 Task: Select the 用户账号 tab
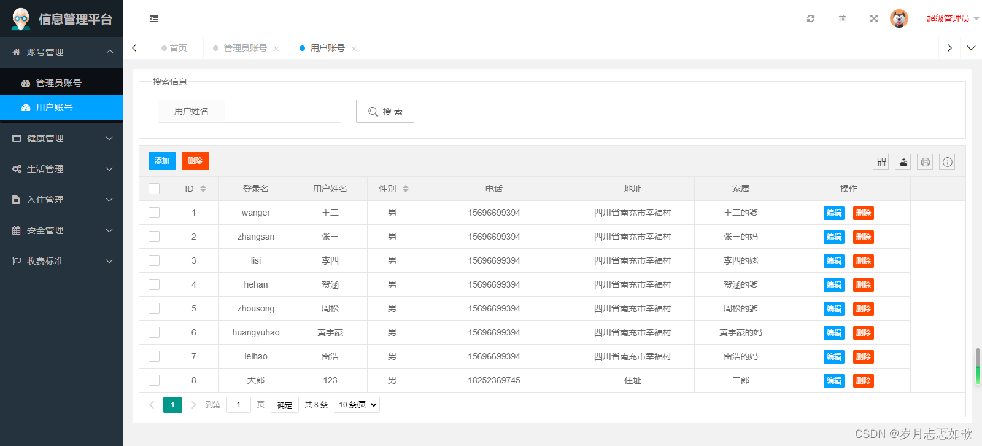tap(328, 48)
